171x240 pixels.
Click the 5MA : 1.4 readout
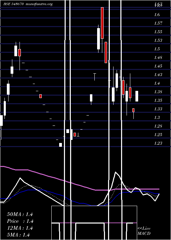18,235
